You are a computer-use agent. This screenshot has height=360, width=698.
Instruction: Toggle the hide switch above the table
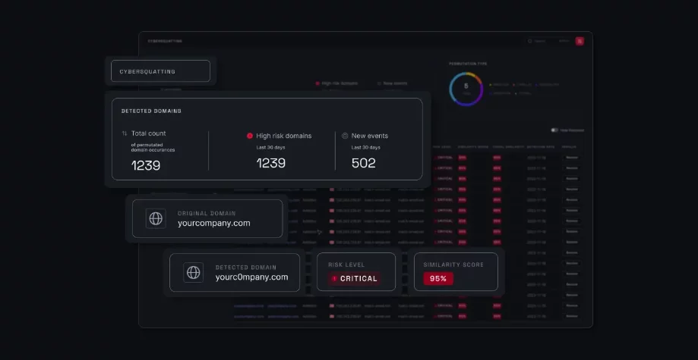(555, 130)
